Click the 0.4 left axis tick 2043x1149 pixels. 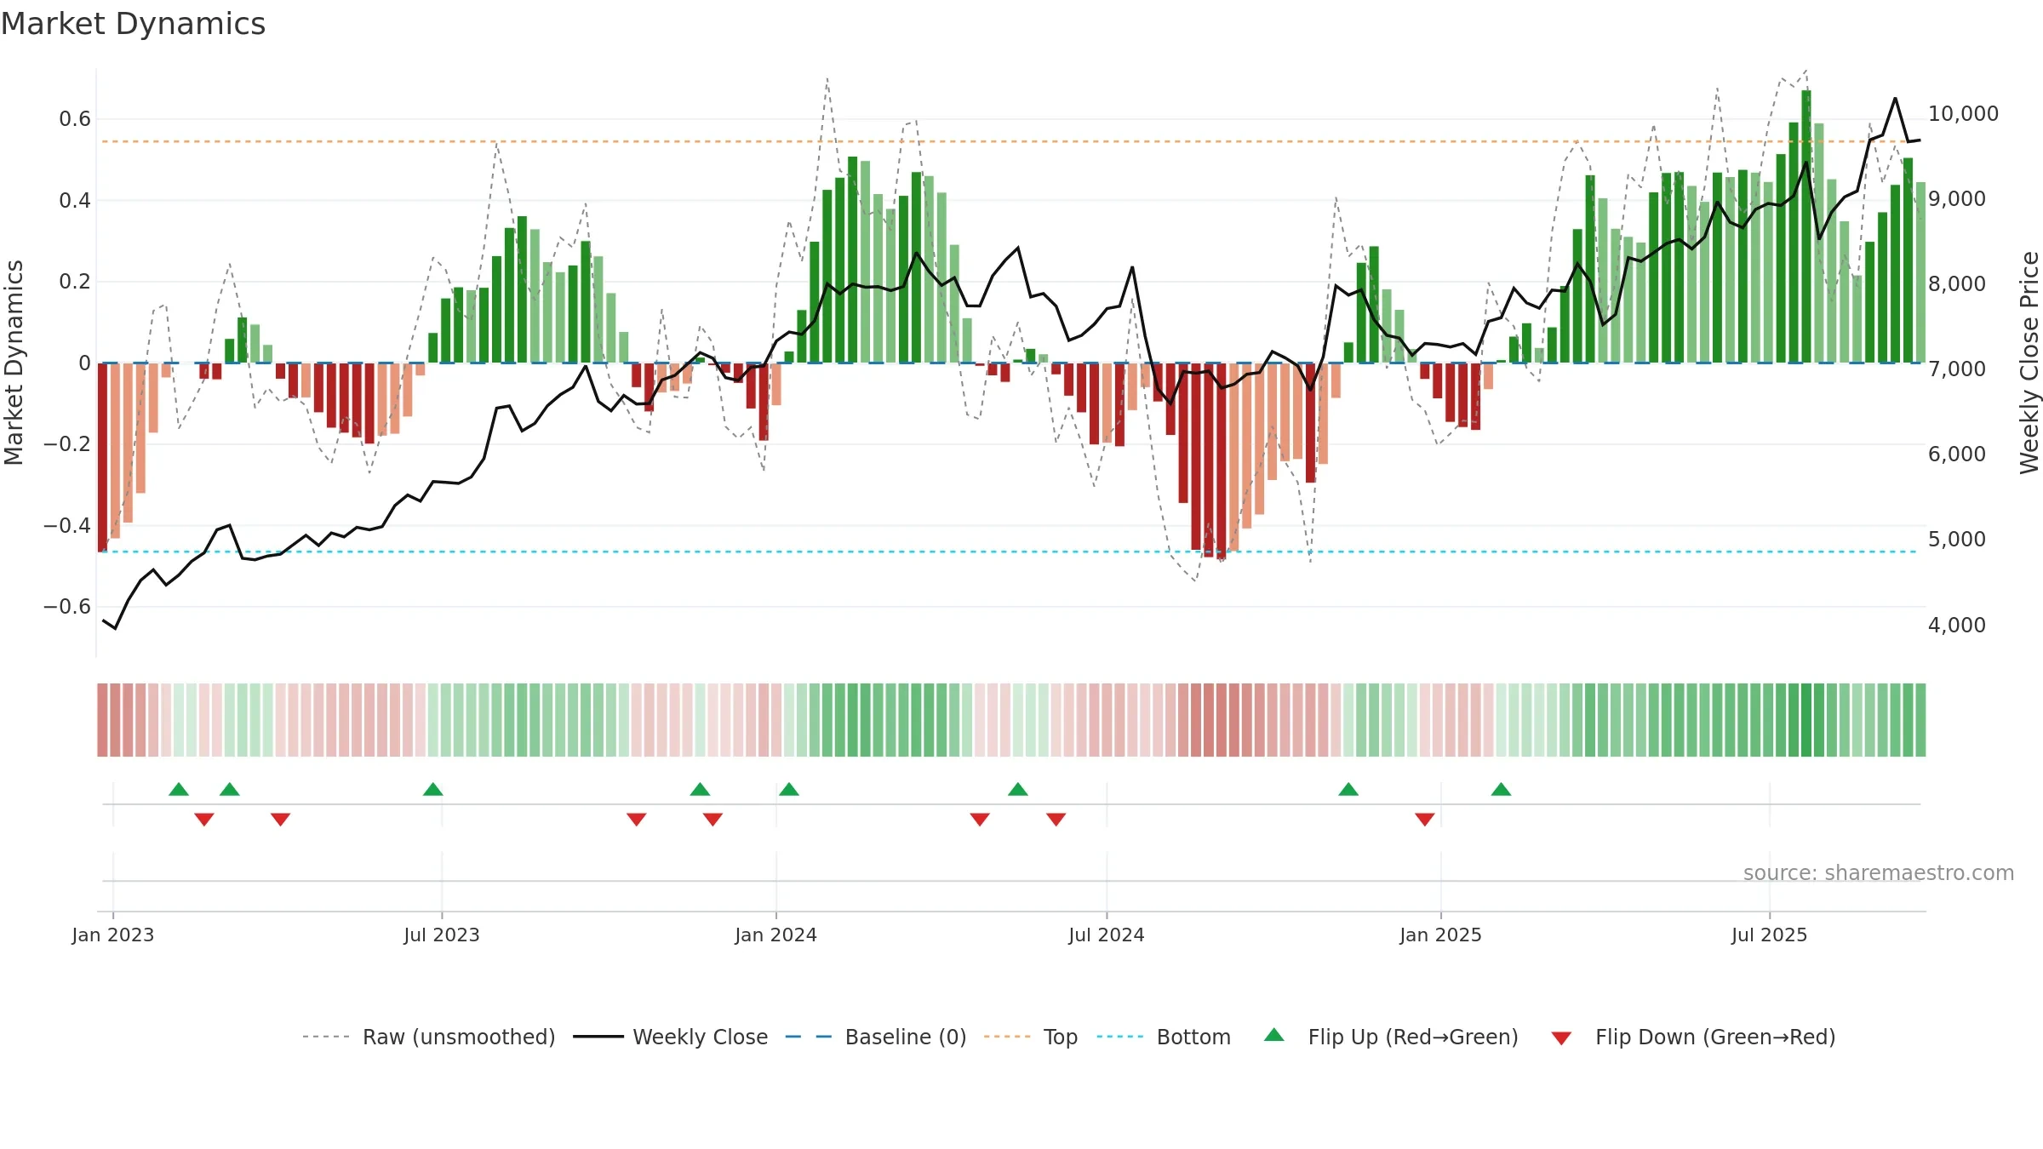tap(75, 201)
